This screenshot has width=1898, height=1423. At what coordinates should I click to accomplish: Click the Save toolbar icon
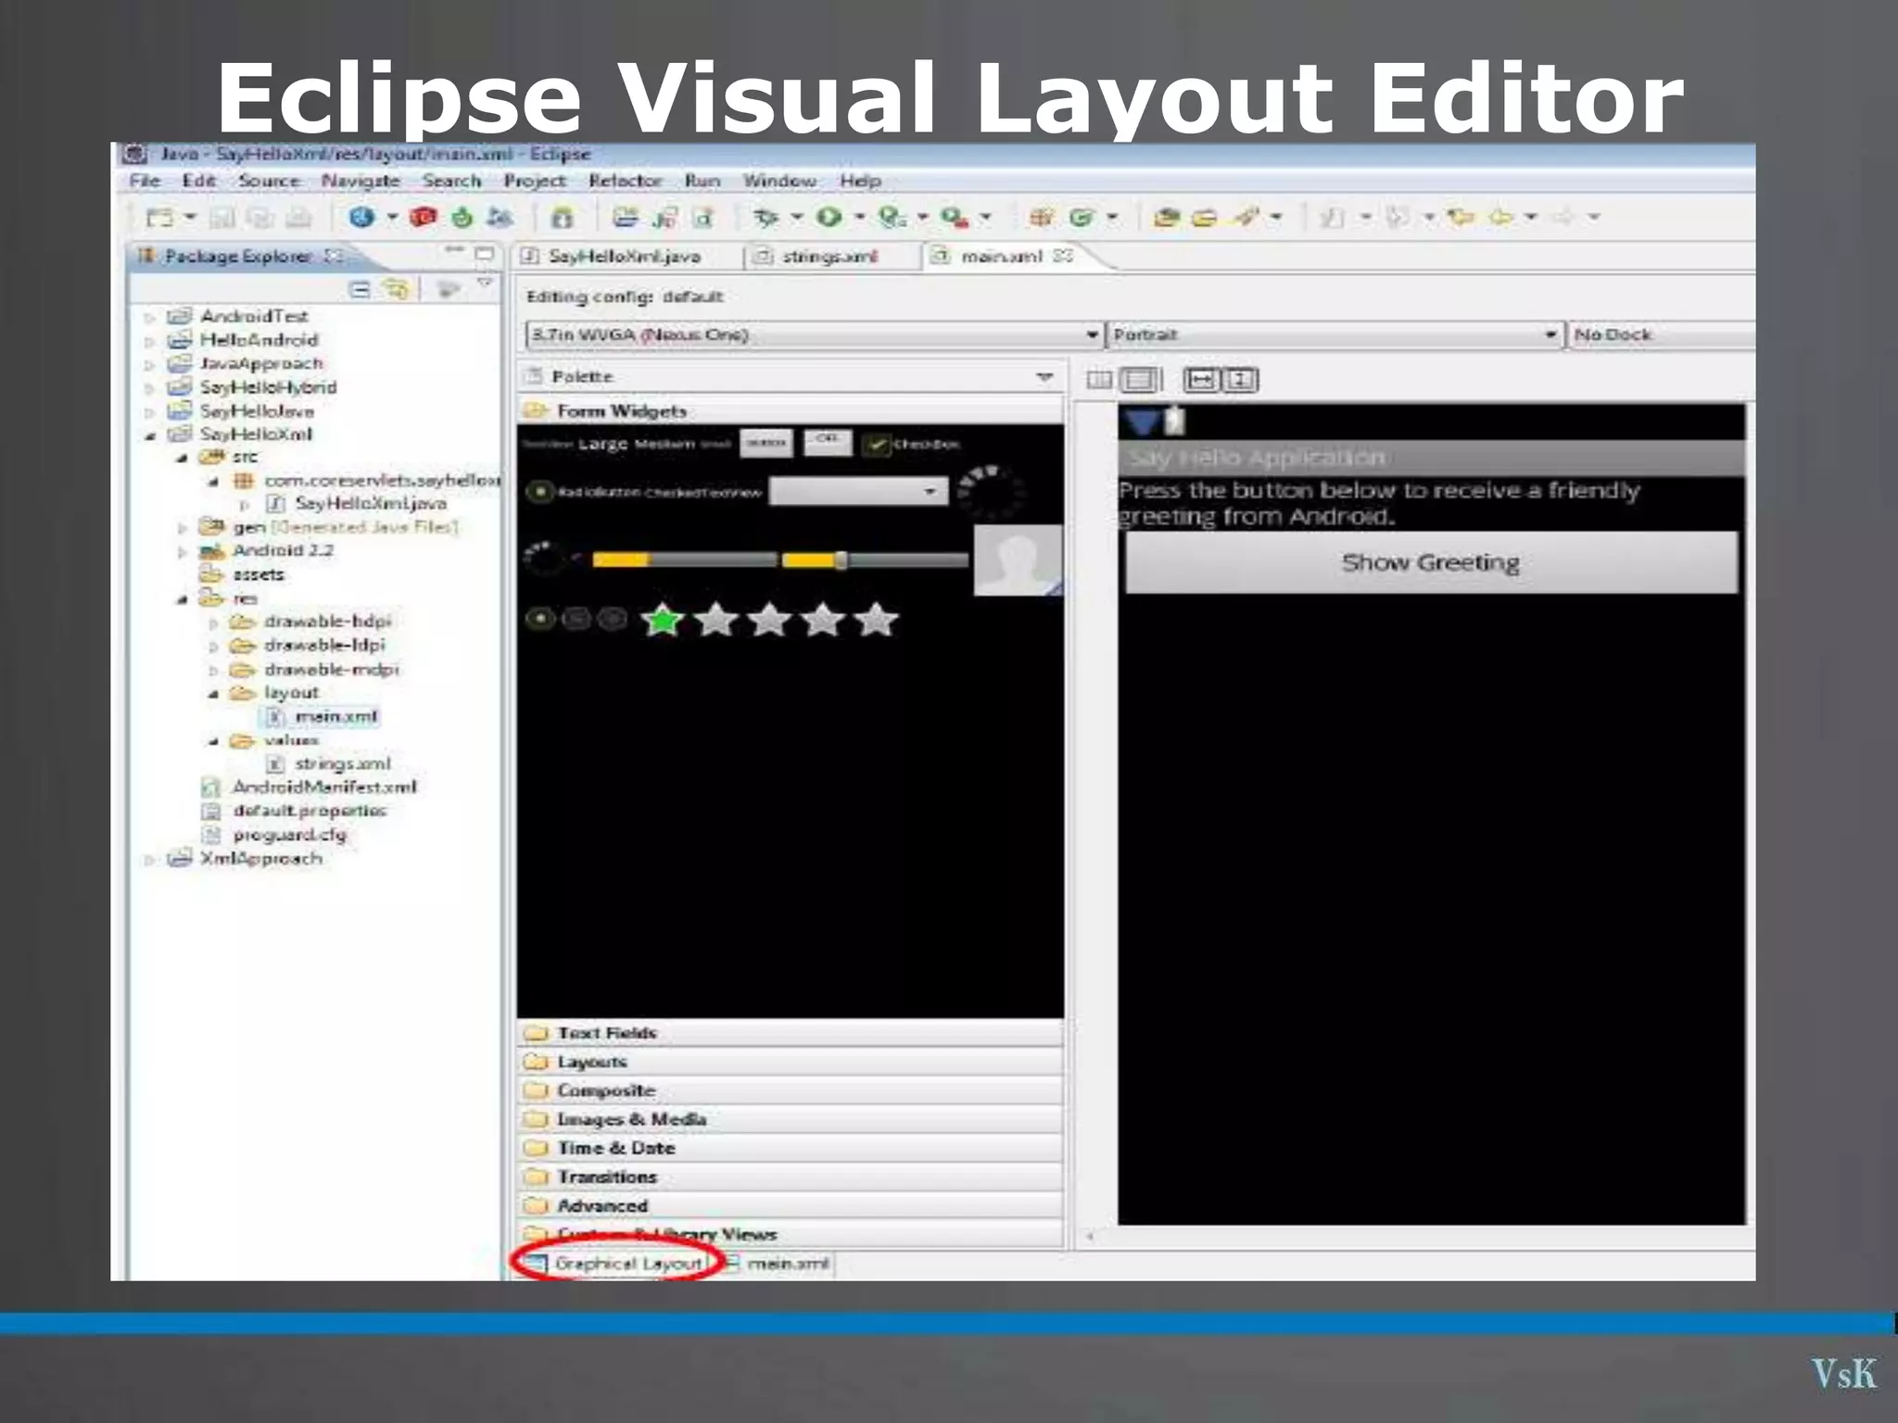click(x=221, y=218)
